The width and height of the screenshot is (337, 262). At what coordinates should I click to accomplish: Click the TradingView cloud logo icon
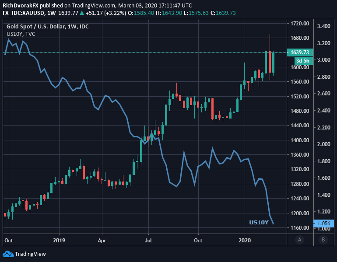[8, 254]
